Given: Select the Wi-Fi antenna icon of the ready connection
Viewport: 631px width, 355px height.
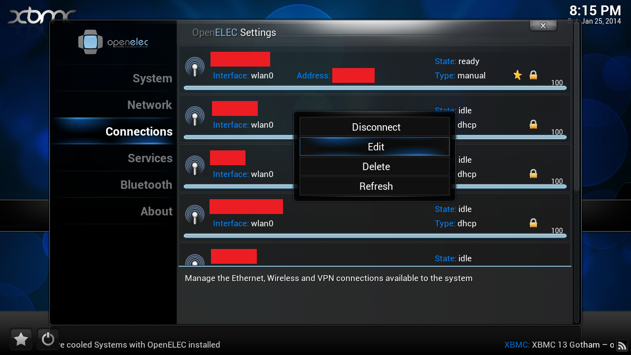Looking at the screenshot, I should click(195, 67).
